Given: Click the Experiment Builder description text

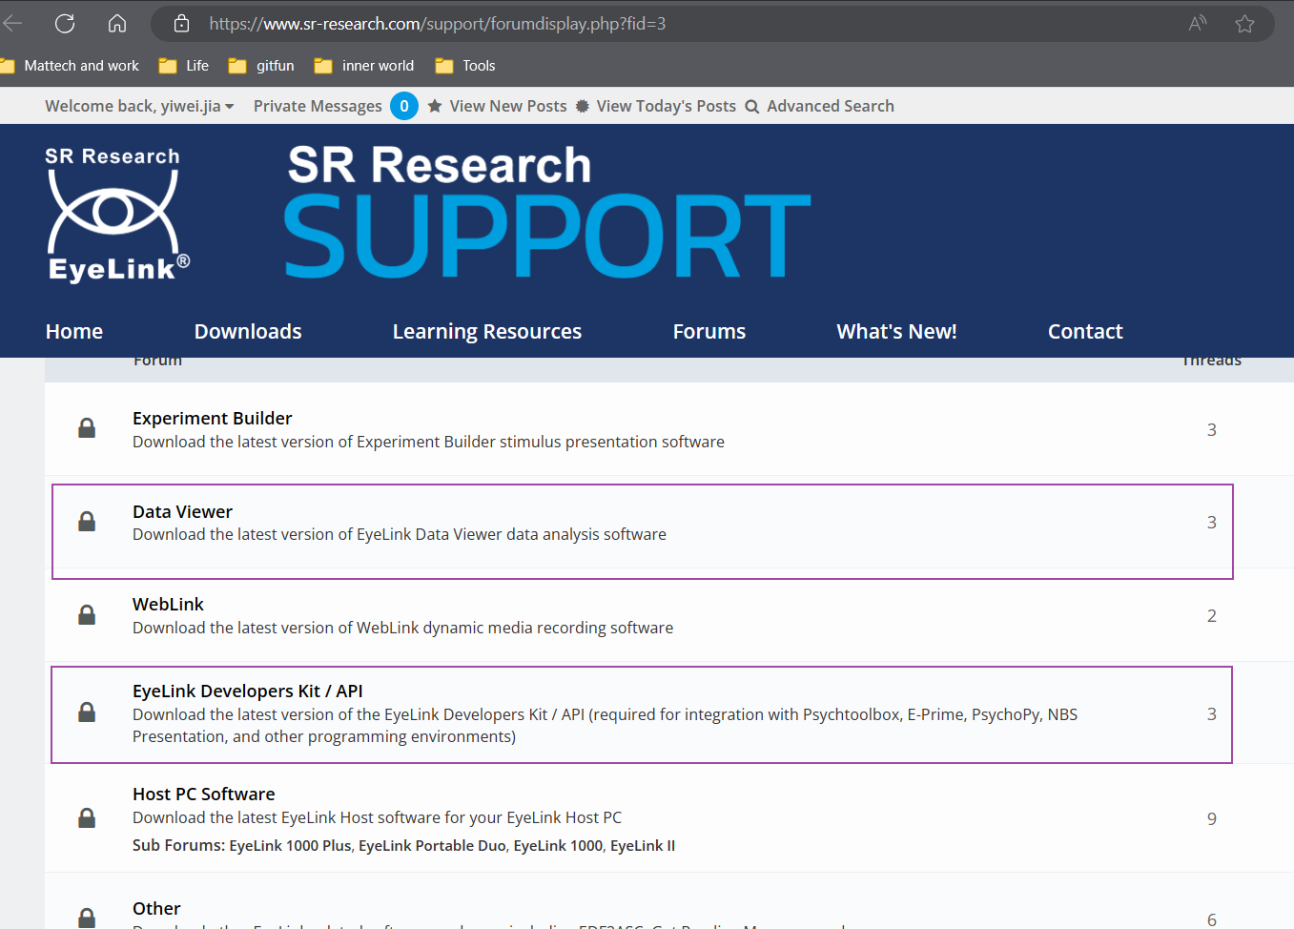Looking at the screenshot, I should (x=428, y=442).
